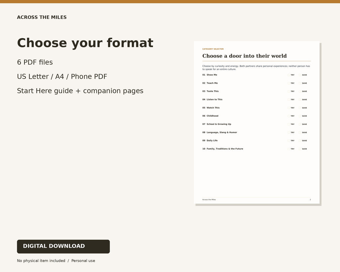Tick SAVE for 07 School & Growing Up
This screenshot has width=340, height=272.
pyautogui.click(x=300, y=124)
